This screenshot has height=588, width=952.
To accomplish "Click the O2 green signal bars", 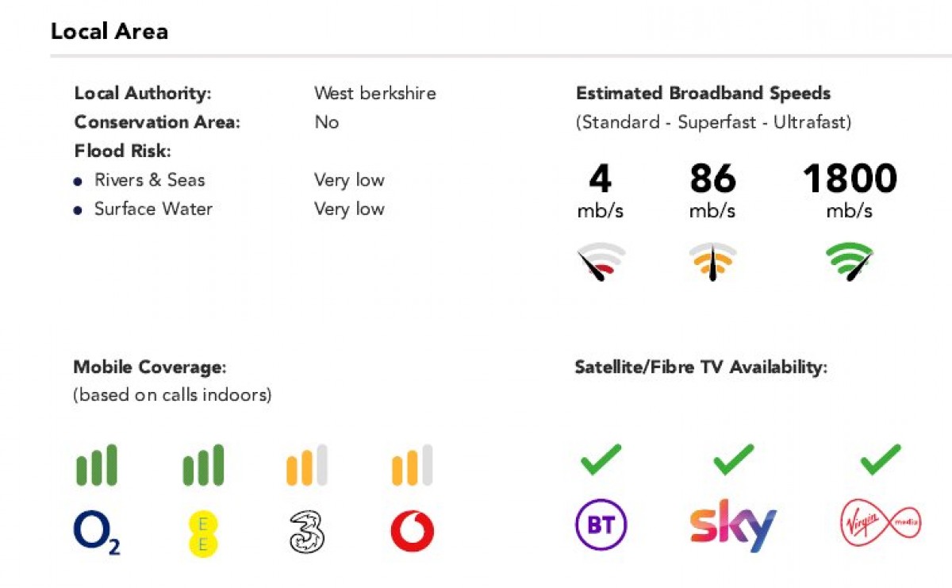I will pyautogui.click(x=96, y=465).
